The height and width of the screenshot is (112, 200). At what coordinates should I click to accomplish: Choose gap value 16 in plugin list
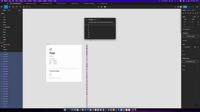pos(100,37)
